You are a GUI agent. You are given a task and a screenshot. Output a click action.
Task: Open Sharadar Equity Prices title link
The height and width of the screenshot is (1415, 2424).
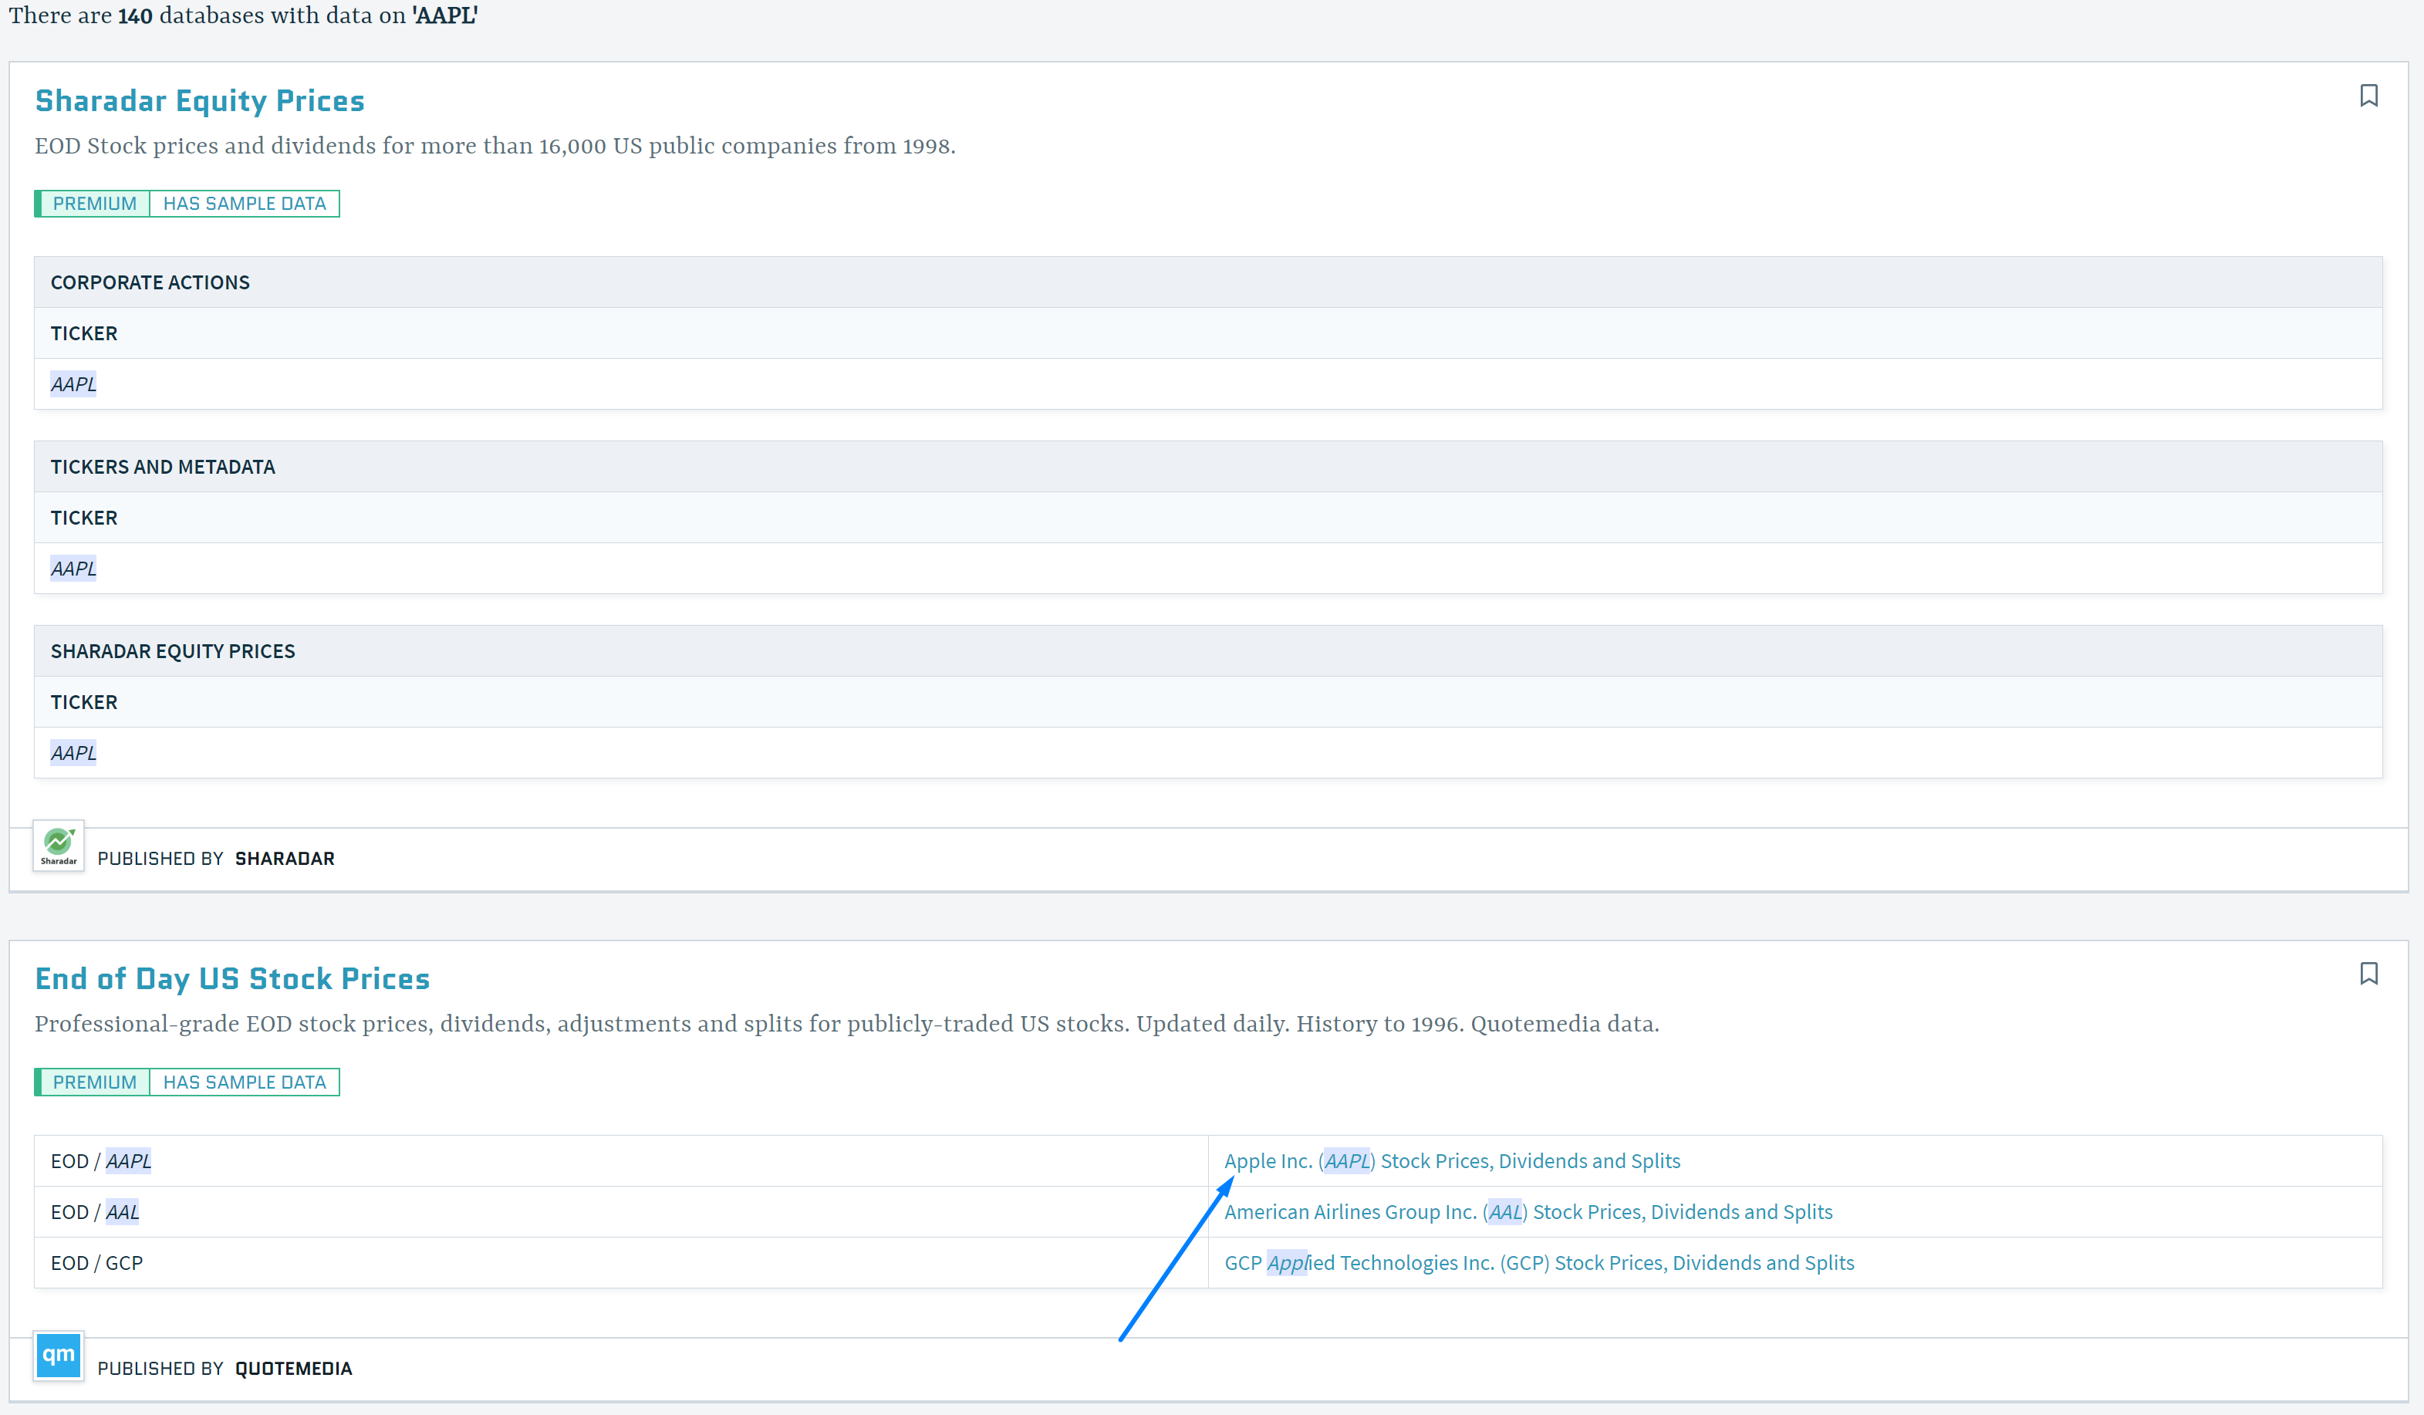pyautogui.click(x=199, y=101)
